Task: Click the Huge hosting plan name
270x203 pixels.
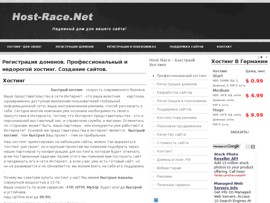Action: coord(218,110)
